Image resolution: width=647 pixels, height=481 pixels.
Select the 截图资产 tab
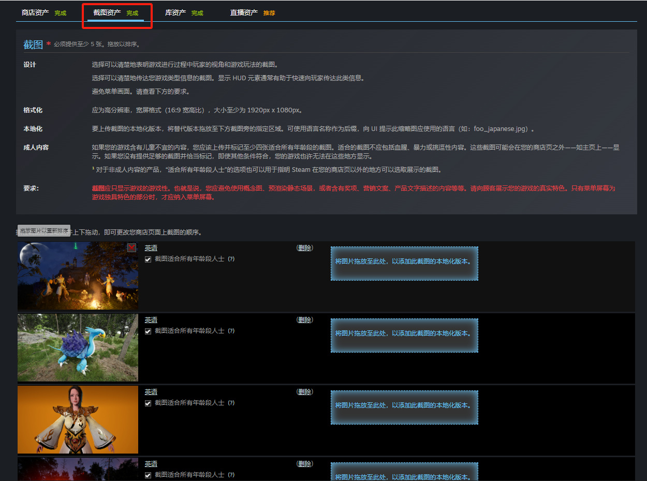click(115, 12)
